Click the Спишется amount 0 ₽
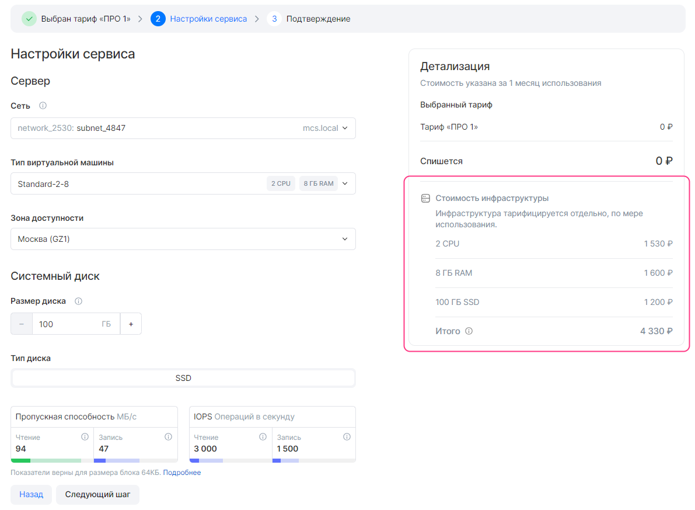The width and height of the screenshot is (695, 510). pyautogui.click(x=664, y=161)
